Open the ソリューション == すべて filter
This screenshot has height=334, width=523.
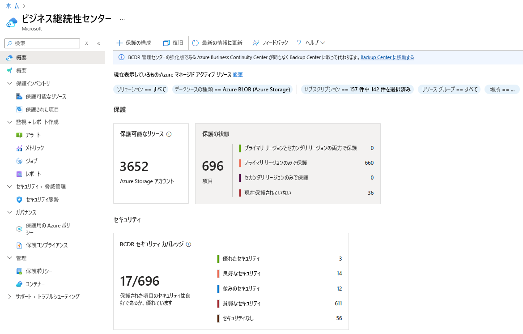tap(141, 90)
